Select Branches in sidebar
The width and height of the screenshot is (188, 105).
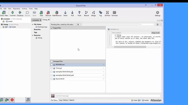pyautogui.click(x=37, y=29)
